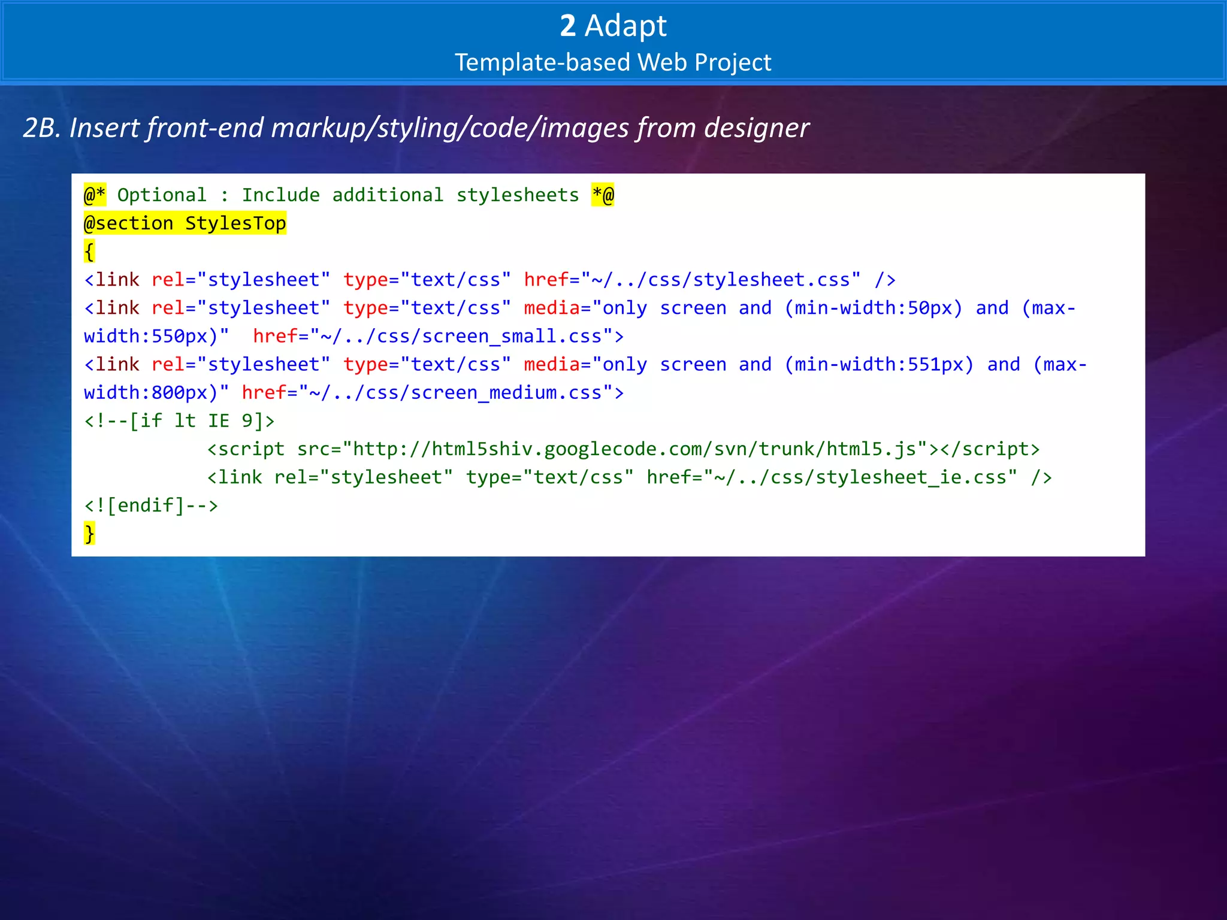Click the '2B. Insert front-end markup' heading
This screenshot has width=1227, height=920.
click(x=416, y=128)
